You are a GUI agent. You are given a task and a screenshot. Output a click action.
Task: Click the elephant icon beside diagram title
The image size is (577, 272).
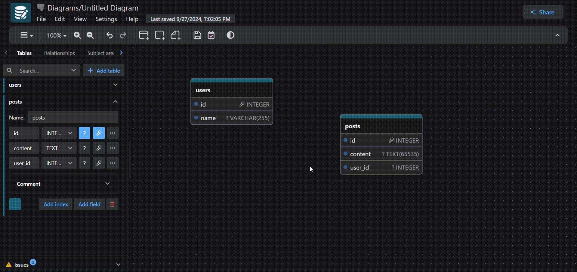(x=41, y=8)
